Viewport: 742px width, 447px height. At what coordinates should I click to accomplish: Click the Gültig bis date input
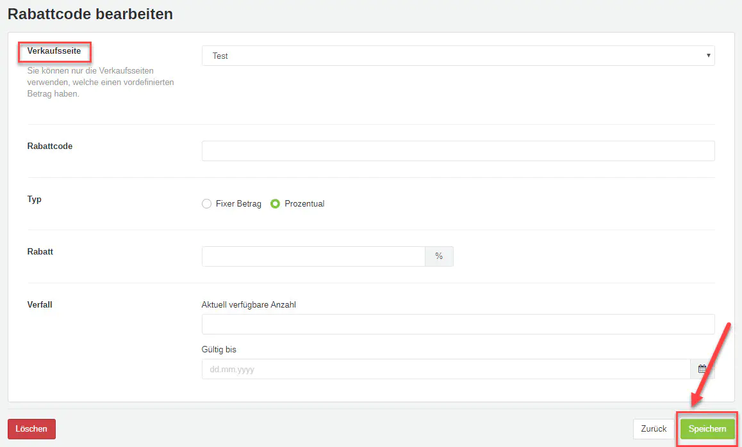coord(445,369)
